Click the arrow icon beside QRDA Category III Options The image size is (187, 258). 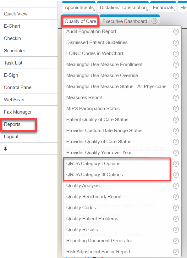pos(176,175)
